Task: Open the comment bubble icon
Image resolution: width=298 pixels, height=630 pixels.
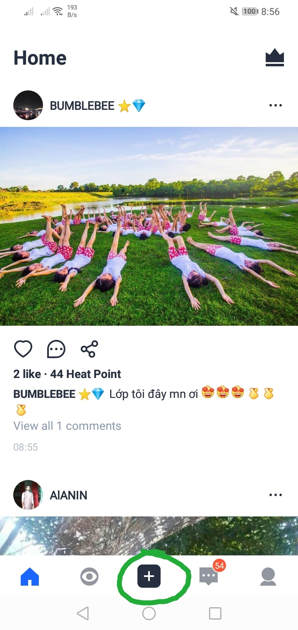Action: coord(56,349)
